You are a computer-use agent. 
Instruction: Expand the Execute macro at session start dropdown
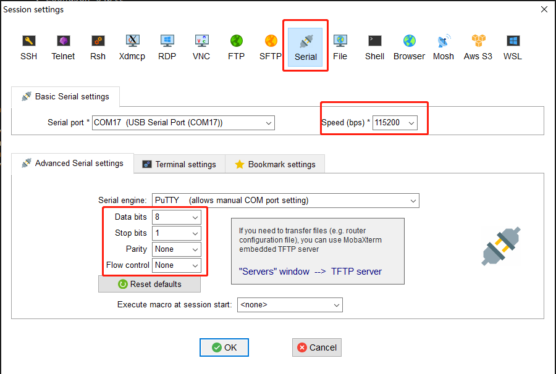pos(290,305)
